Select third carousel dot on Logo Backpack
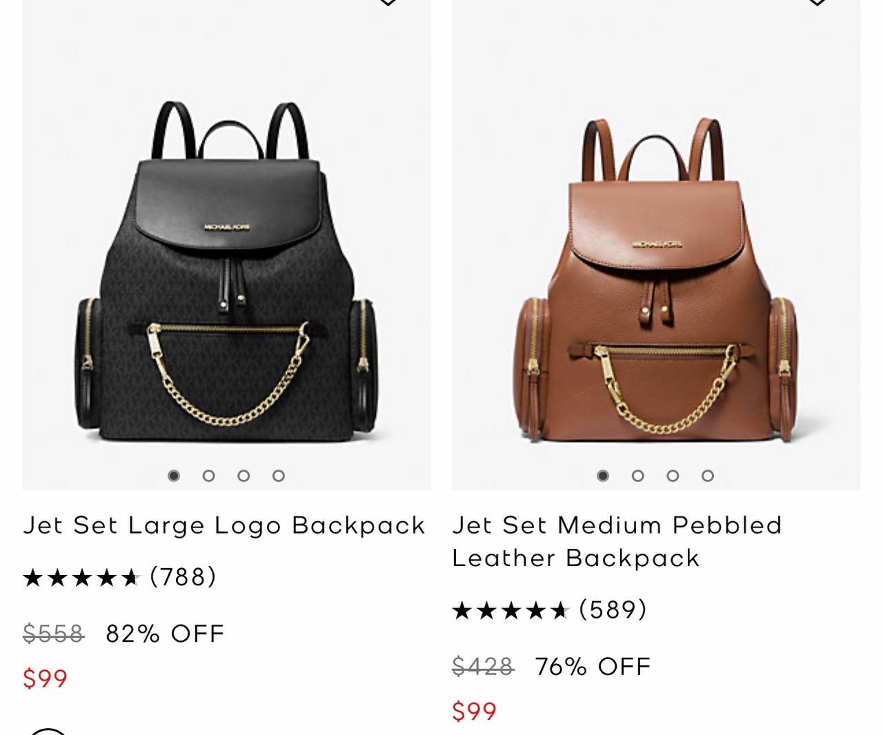883x735 pixels. click(244, 476)
